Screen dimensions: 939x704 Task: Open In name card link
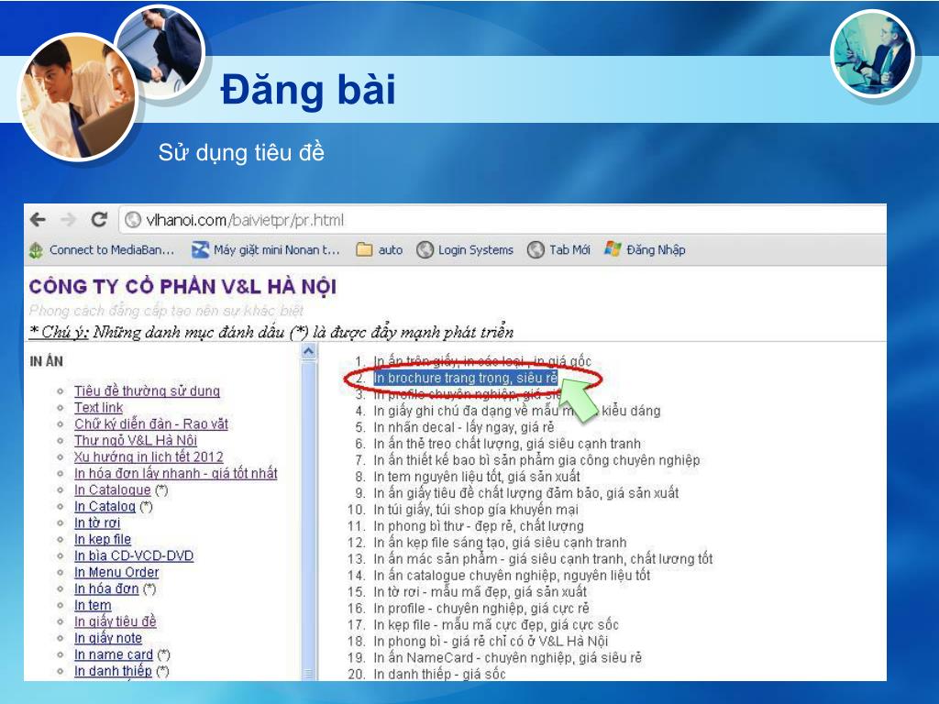coord(113,654)
